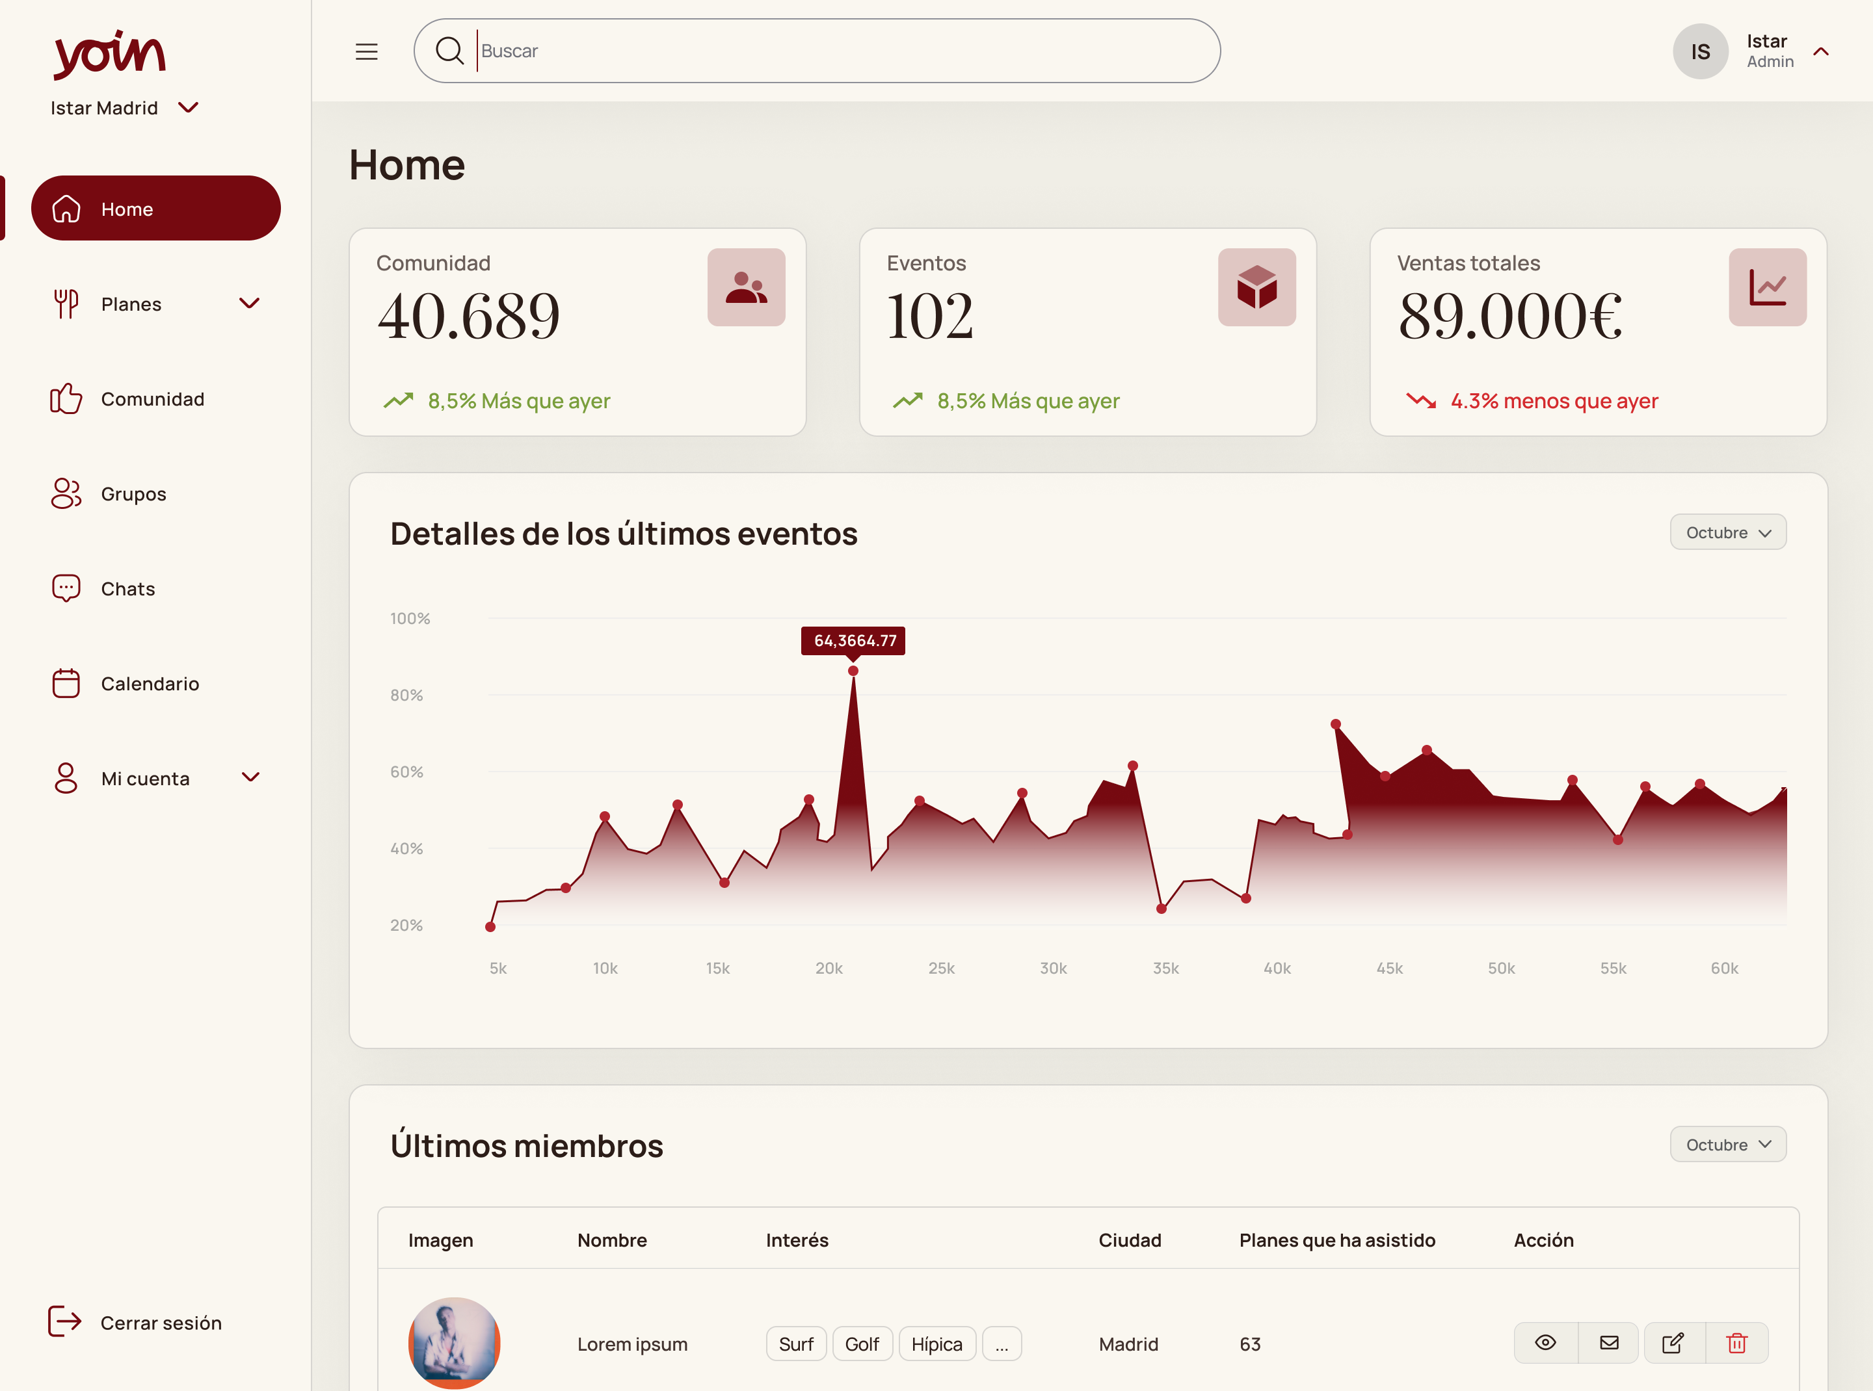Image resolution: width=1873 pixels, height=1391 pixels.
Task: Click the Comunidad people icon card badge
Action: (746, 287)
